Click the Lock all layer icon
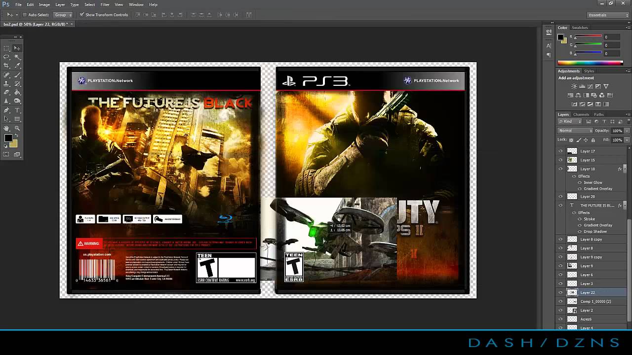 (x=593, y=140)
